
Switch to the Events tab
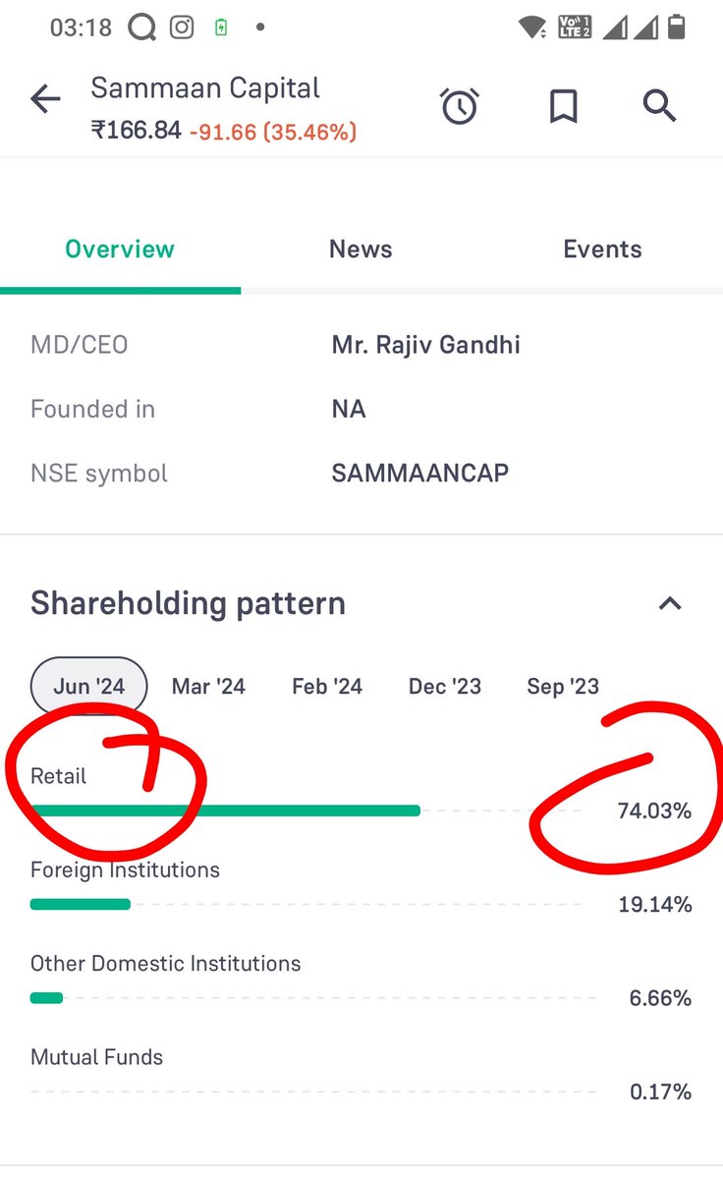click(x=602, y=250)
